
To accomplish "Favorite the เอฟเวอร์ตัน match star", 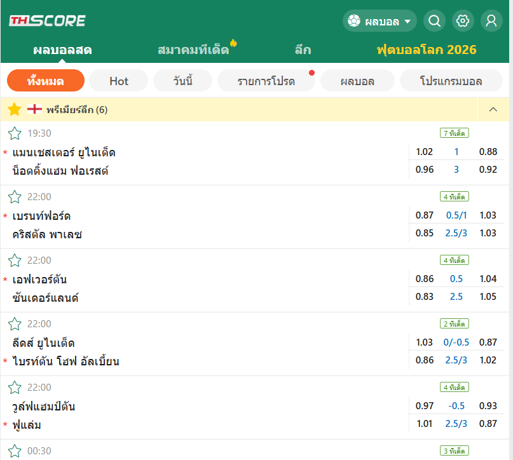I will tap(15, 260).
